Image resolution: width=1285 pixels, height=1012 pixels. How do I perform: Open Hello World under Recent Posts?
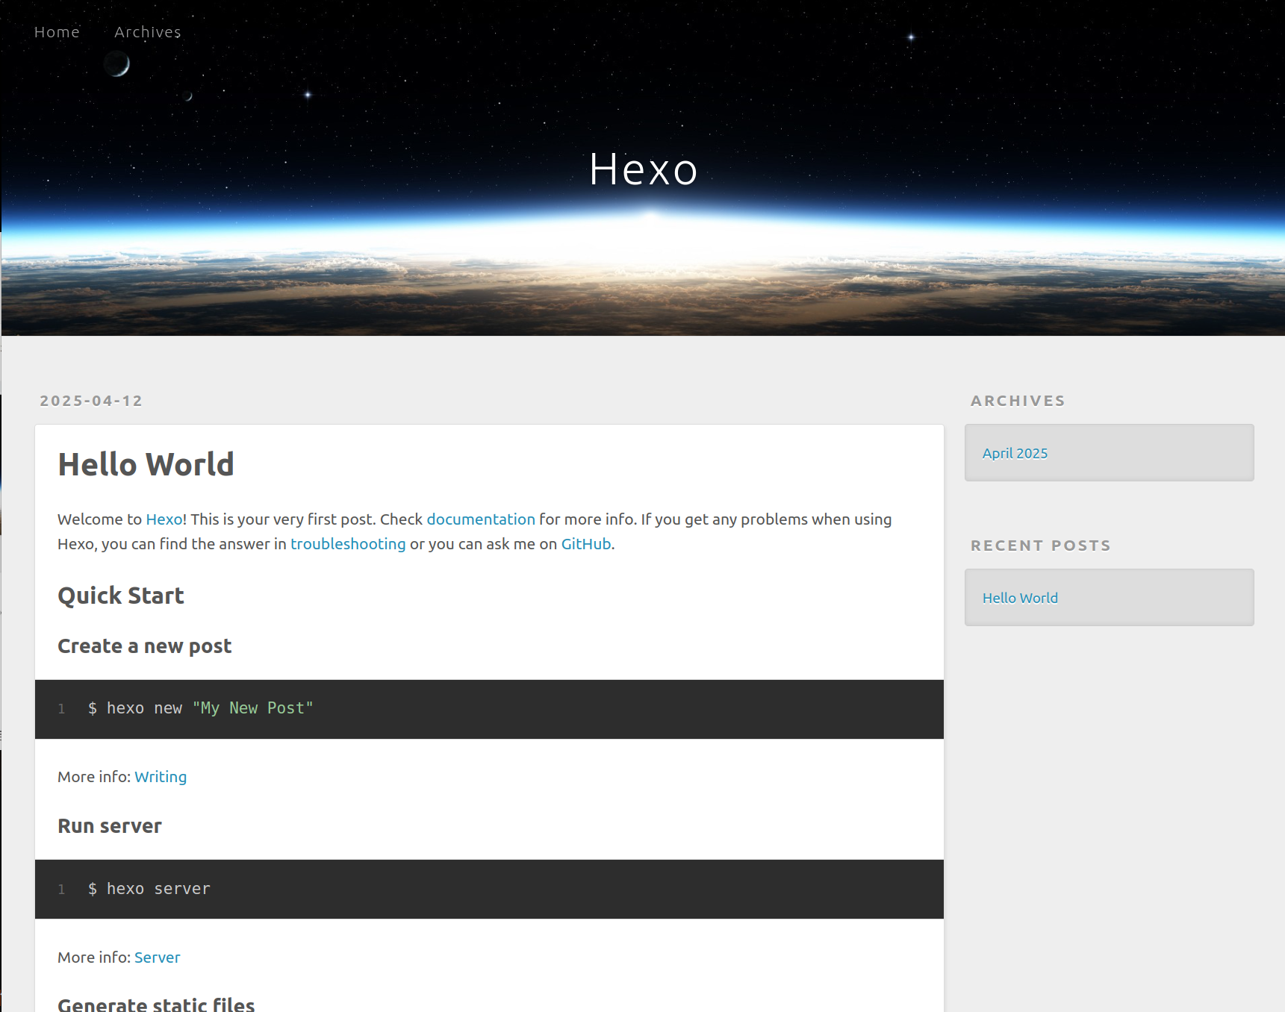click(1020, 598)
